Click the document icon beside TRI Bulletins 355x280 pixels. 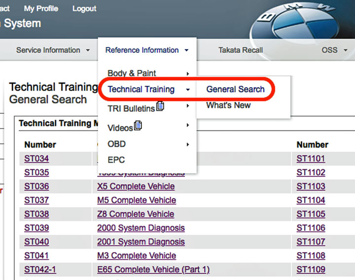pos(160,106)
